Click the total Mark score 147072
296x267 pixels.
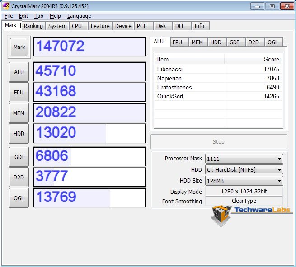(x=89, y=47)
